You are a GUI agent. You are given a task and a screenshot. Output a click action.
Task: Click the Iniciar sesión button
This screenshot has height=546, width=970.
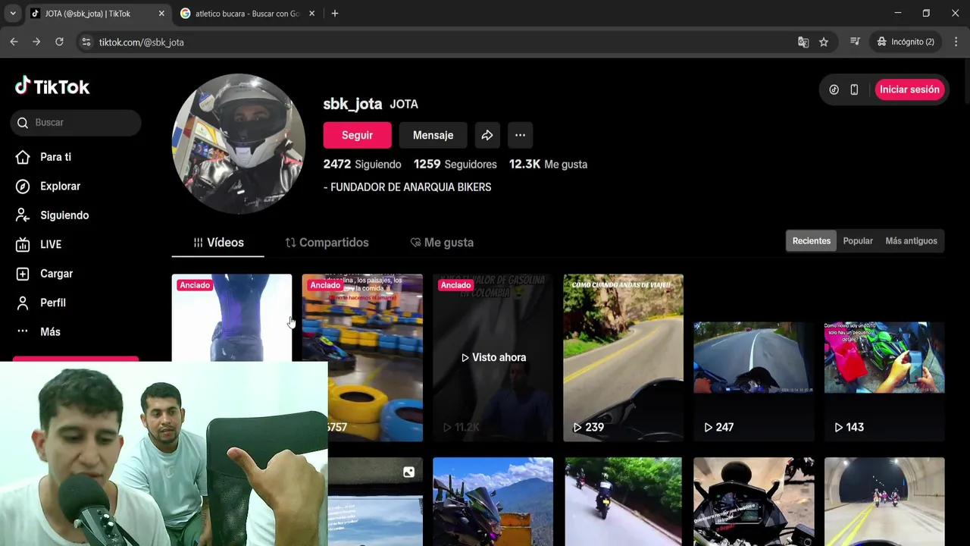tap(909, 89)
